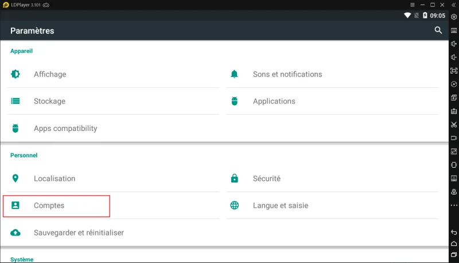Viewport: 459px width, 263px height.
Task: Click the Sauvegarder cloud upload icon
Action: (x=15, y=233)
